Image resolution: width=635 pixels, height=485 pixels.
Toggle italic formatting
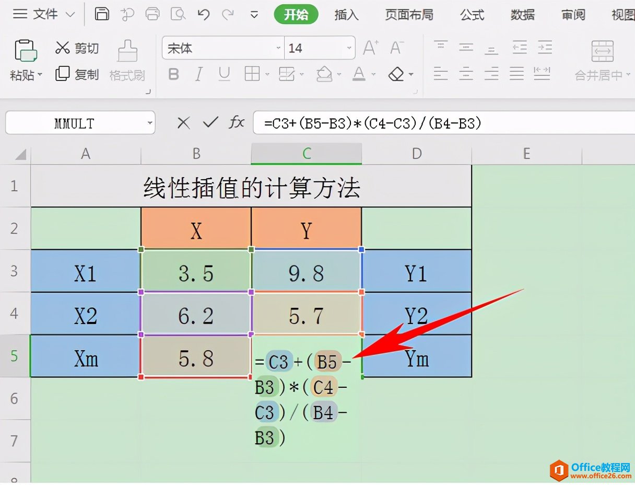[199, 74]
